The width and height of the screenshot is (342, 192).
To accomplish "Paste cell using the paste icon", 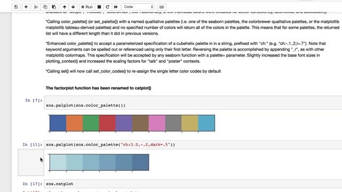I will pyautogui.click(x=54, y=7).
